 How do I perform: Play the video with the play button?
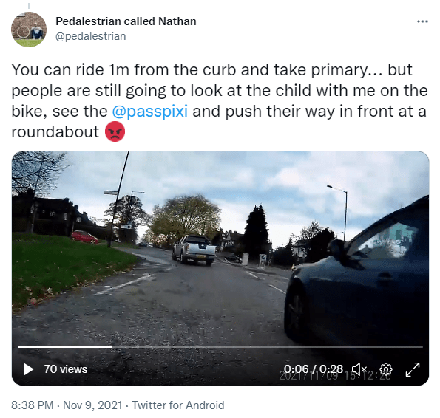pyautogui.click(x=28, y=369)
